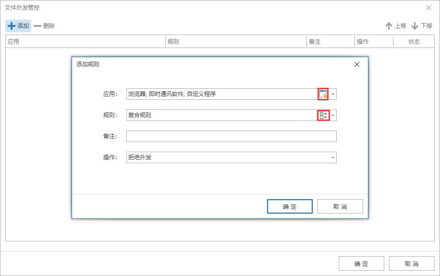Close the 添加规则 dialog with X
This screenshot has width=440, height=276.
[357, 64]
